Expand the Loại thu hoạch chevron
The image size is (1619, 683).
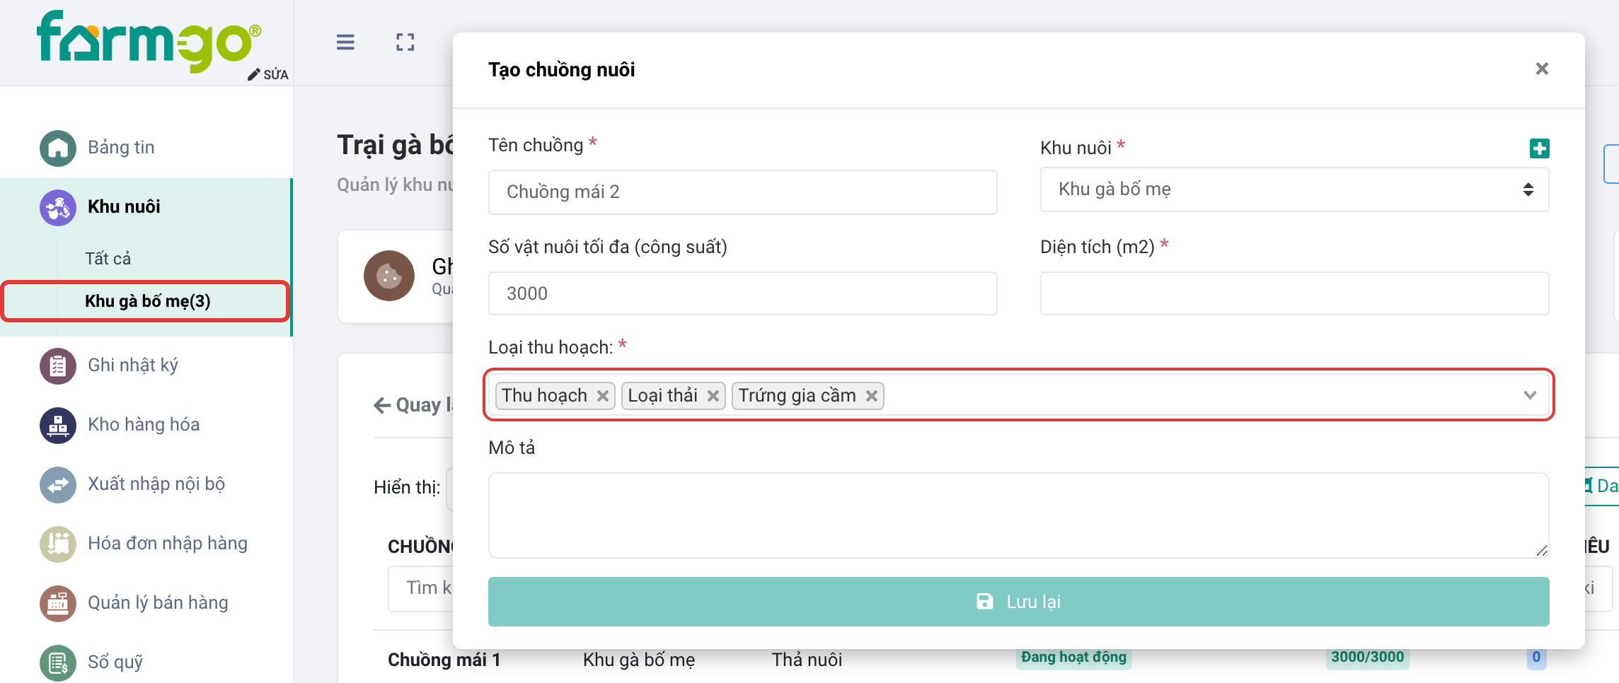coord(1530,395)
